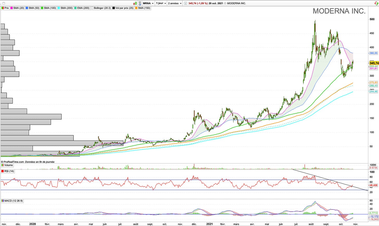This screenshot has height=226, width=379.
Task: Open the MRNA ticker dropdown
Action: tap(148, 3)
